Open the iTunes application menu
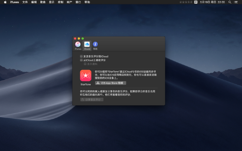The width and height of the screenshot is (242, 151). point(15,2)
